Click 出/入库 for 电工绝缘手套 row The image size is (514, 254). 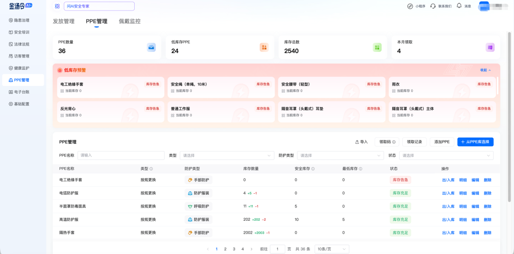(448, 180)
